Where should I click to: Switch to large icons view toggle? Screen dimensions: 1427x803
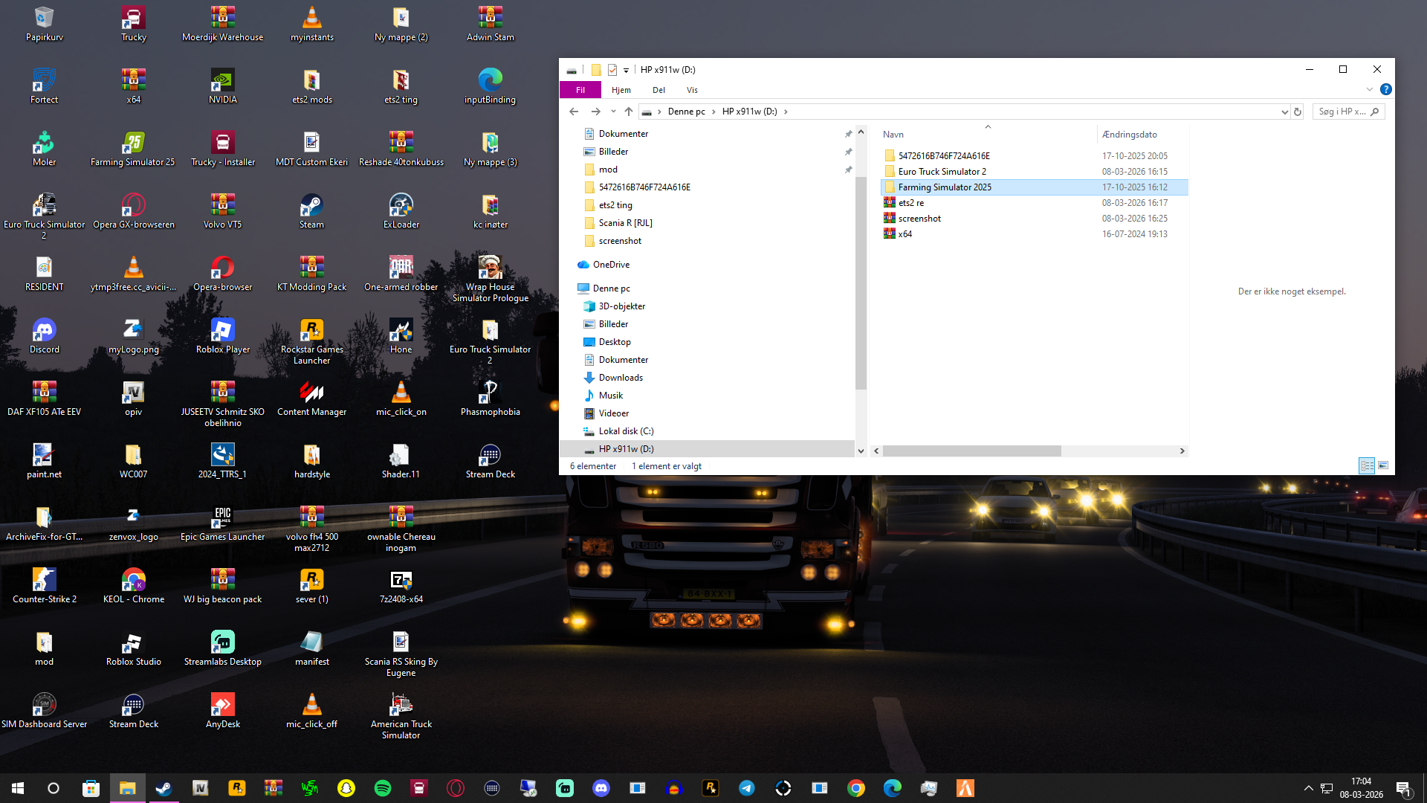point(1383,465)
